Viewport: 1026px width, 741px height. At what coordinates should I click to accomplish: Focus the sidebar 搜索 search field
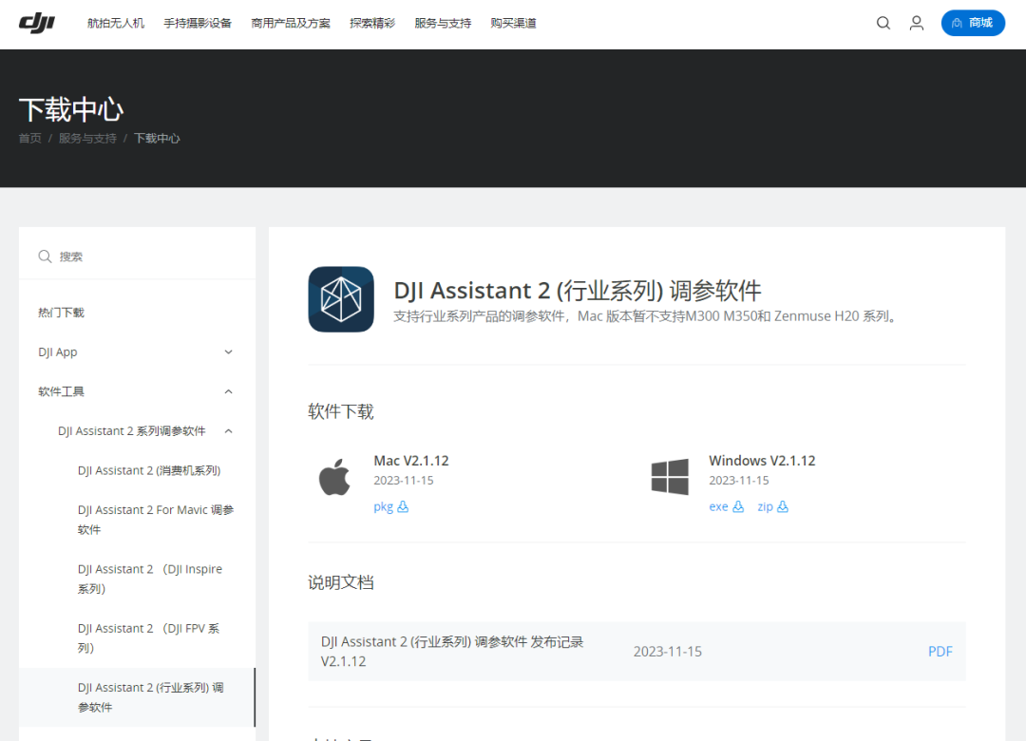coord(137,256)
